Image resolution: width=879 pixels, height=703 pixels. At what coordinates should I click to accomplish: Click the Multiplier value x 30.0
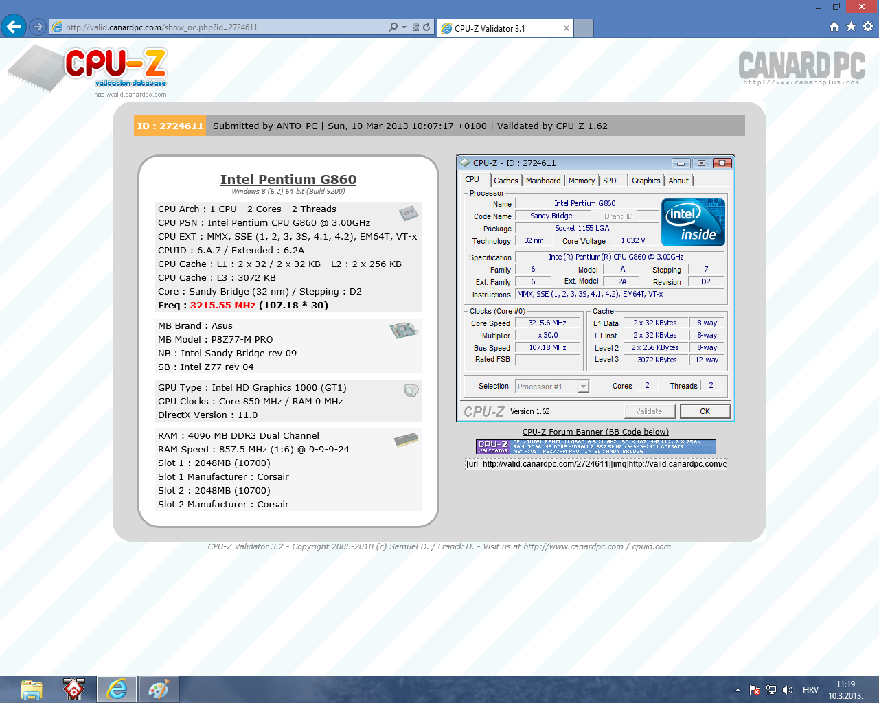(x=547, y=336)
